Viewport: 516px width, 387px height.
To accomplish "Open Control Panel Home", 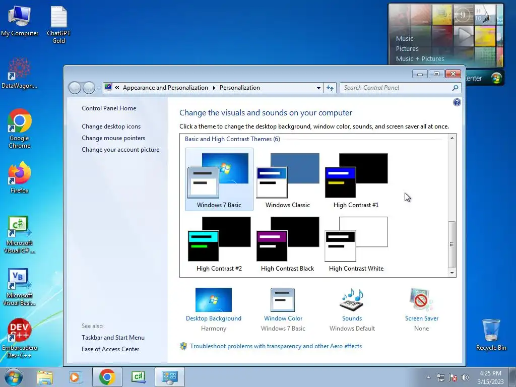I will pyautogui.click(x=109, y=108).
